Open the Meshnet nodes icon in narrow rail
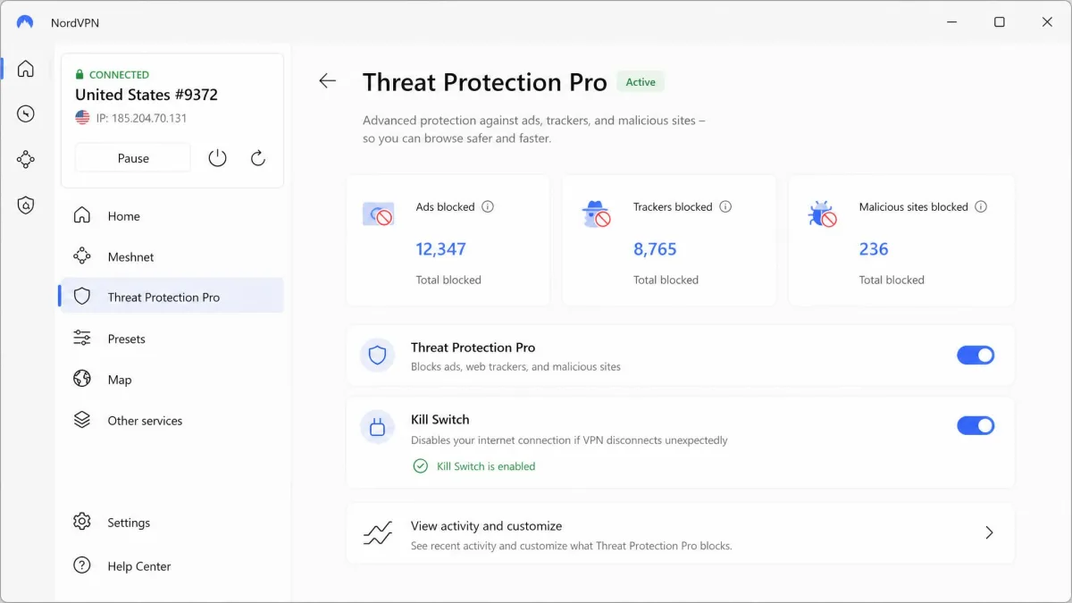Image resolution: width=1072 pixels, height=603 pixels. click(x=26, y=160)
